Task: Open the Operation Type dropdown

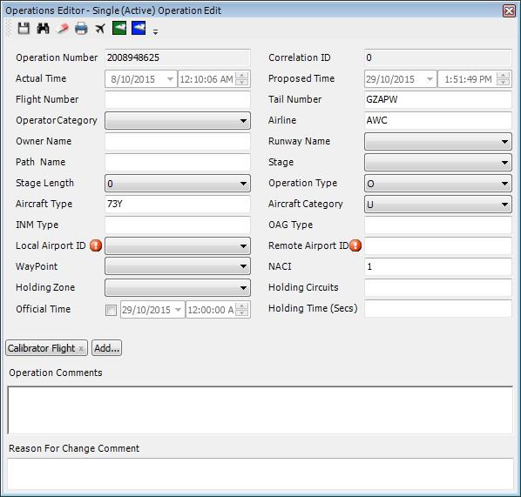Action: (438, 184)
